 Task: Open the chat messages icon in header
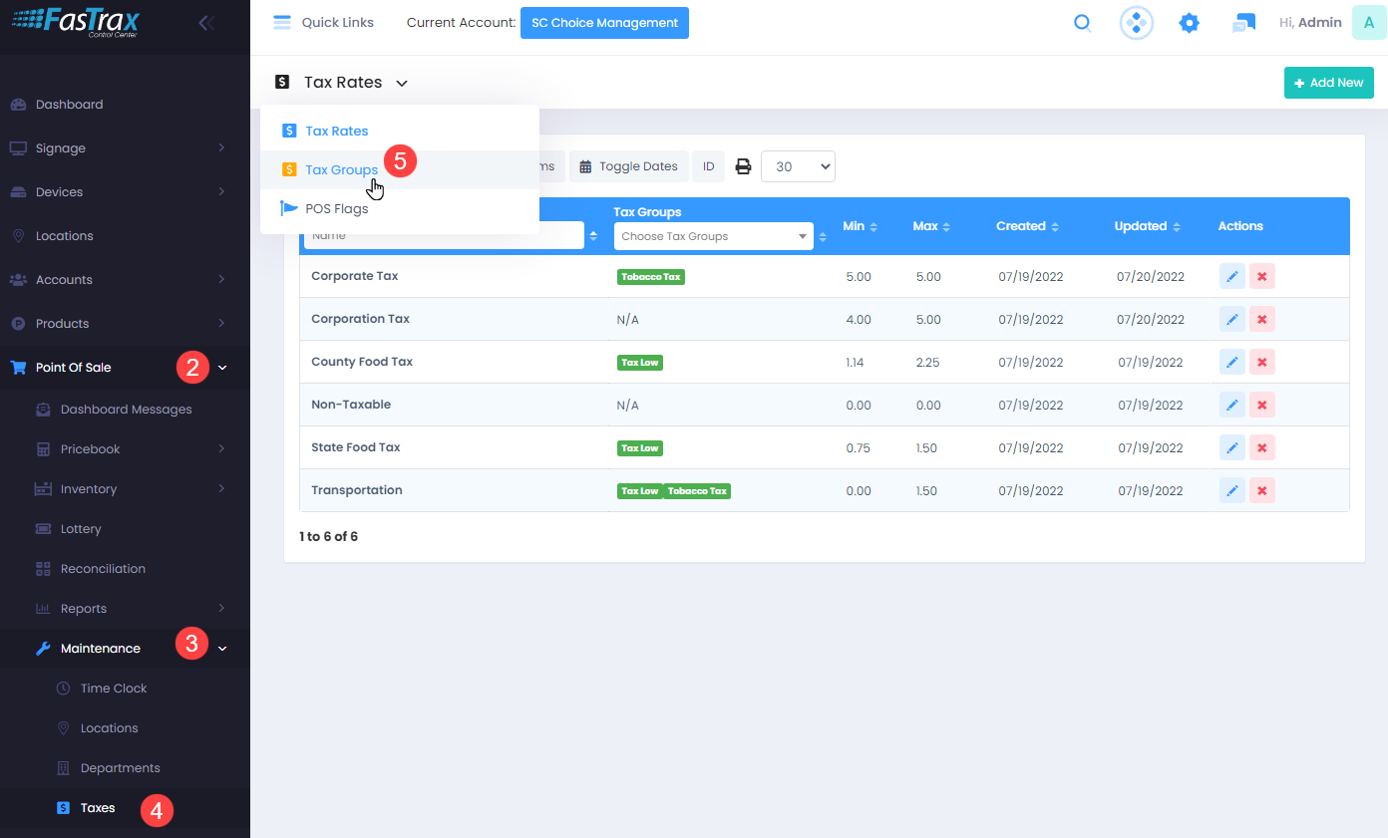click(x=1243, y=23)
